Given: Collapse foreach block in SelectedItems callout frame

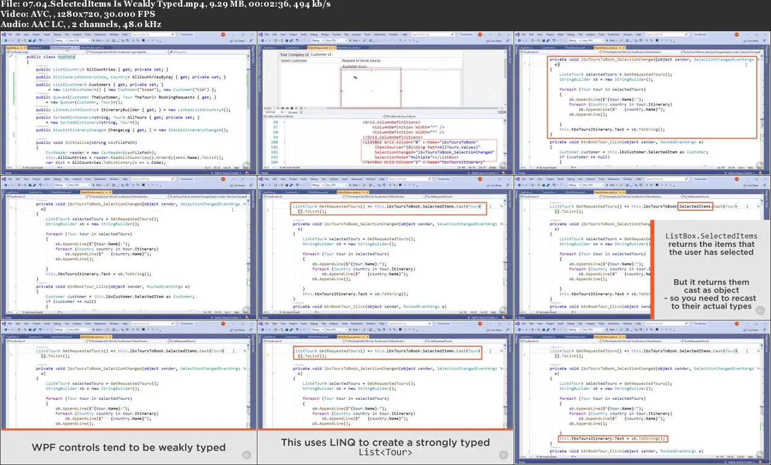Looking at the screenshot, I should click(x=529, y=254).
